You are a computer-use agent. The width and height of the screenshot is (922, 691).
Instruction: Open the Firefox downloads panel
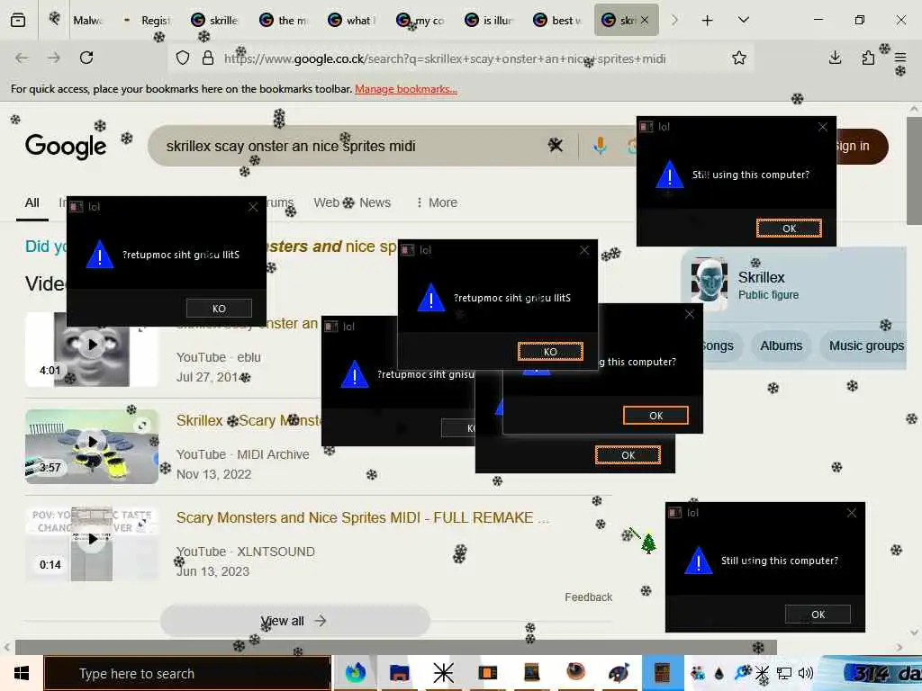tap(835, 58)
